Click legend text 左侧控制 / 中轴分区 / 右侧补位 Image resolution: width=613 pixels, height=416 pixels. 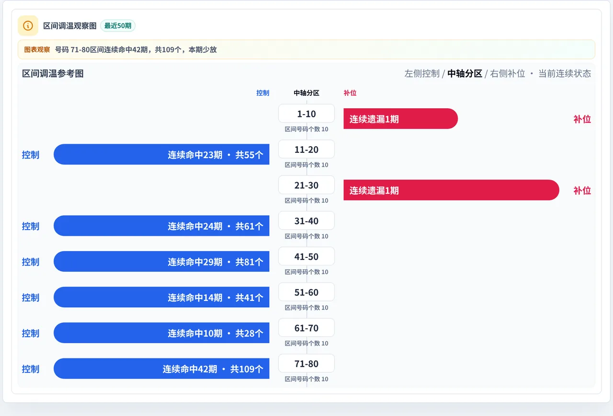pos(465,73)
